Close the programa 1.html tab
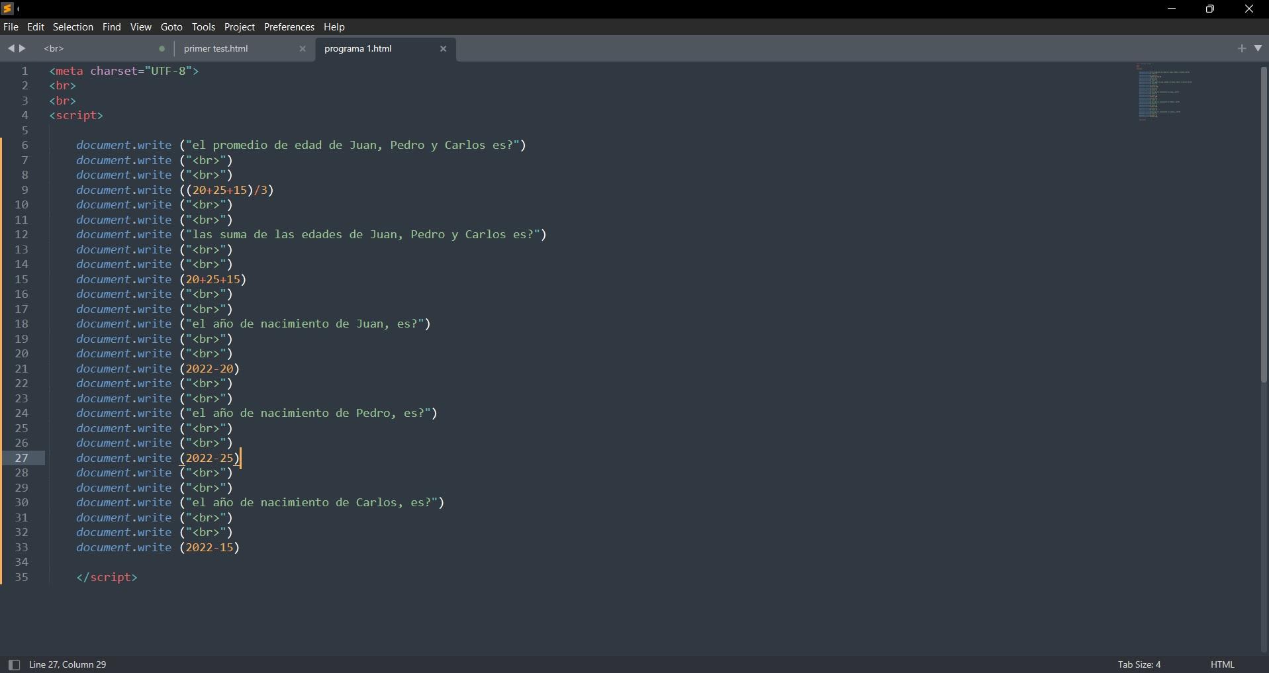The width and height of the screenshot is (1269, 673). tap(444, 49)
